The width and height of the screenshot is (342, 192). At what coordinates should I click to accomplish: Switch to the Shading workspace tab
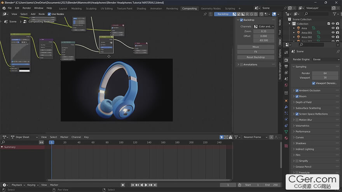click(x=141, y=8)
